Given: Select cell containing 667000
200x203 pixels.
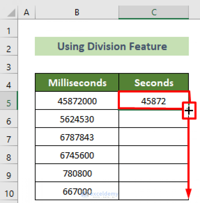Looking at the screenshot, I should click(x=77, y=191).
